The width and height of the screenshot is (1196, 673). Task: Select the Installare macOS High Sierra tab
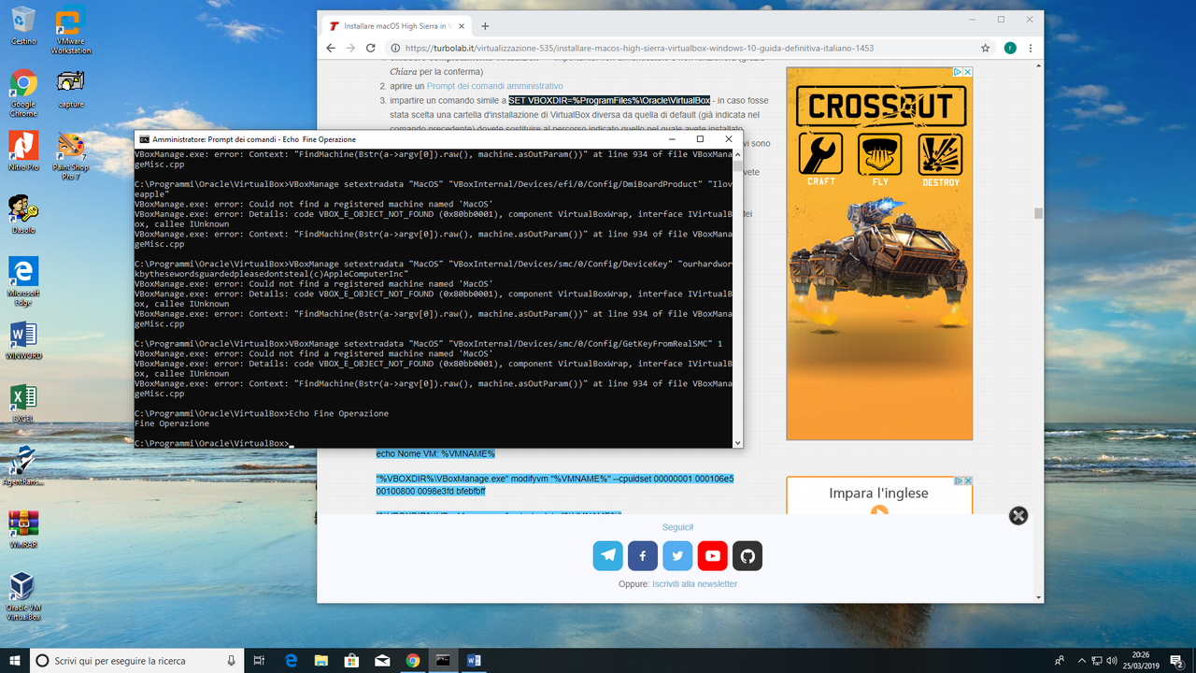396,25
